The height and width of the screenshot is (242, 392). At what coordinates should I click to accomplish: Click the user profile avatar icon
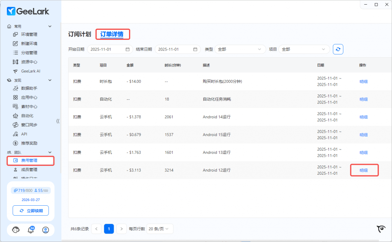point(46,230)
